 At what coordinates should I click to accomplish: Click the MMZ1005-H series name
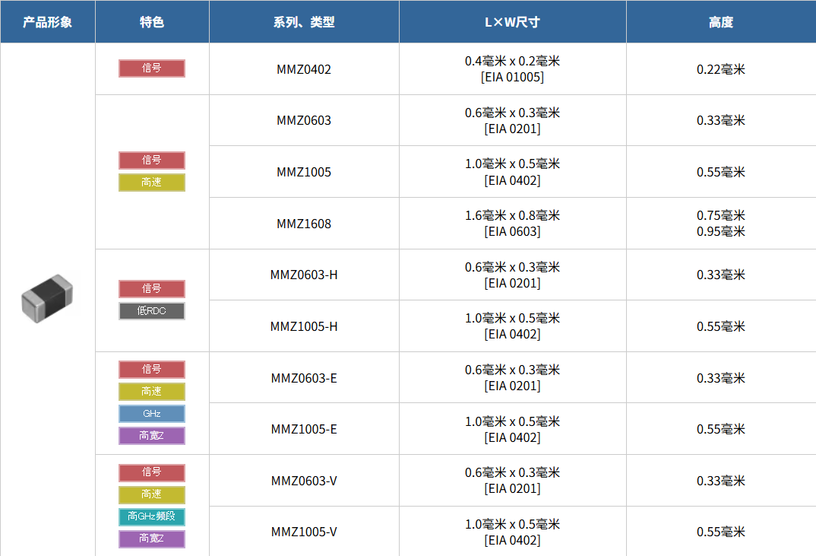(x=304, y=326)
